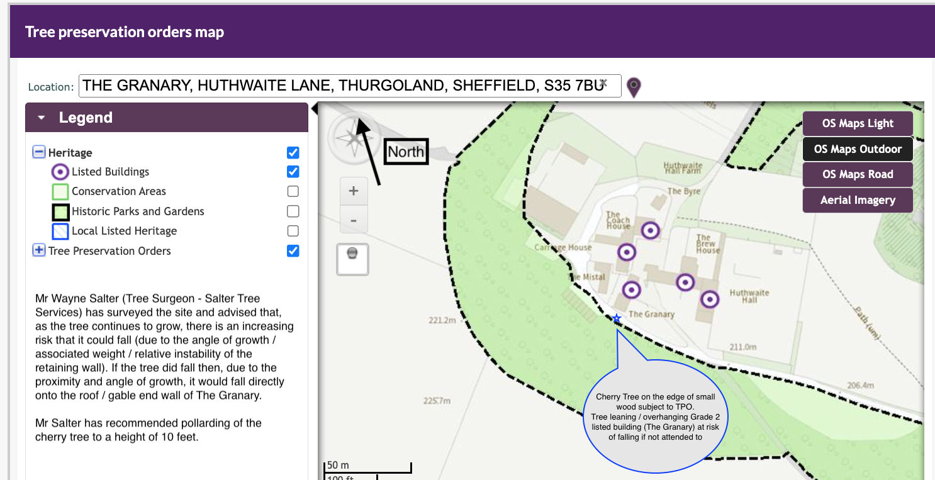Switch basemap to OS Maps Outdoor
The image size is (935, 480).
(858, 149)
